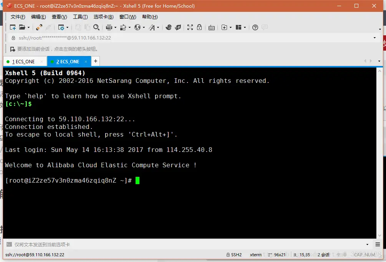Launch Xagent from the toolbar

(178, 27)
